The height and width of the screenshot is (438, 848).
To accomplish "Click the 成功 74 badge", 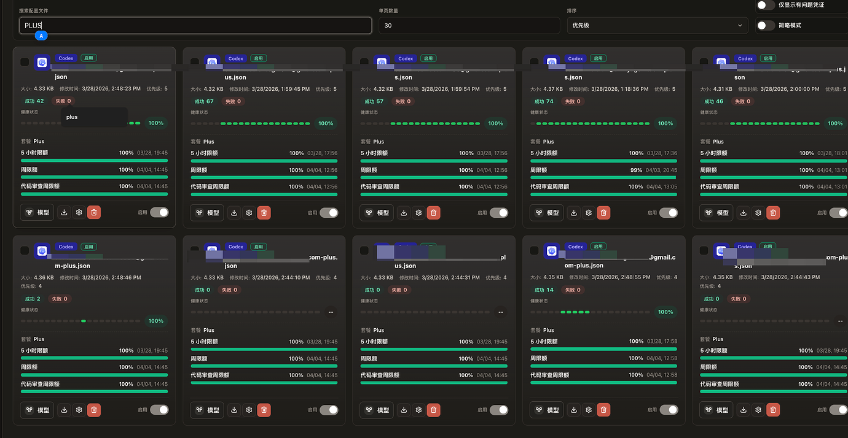I will coord(543,101).
